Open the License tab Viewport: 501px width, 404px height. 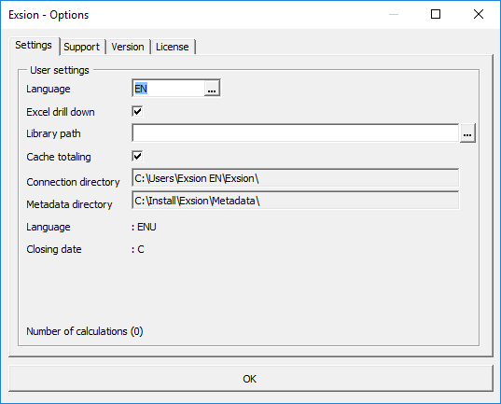[173, 47]
